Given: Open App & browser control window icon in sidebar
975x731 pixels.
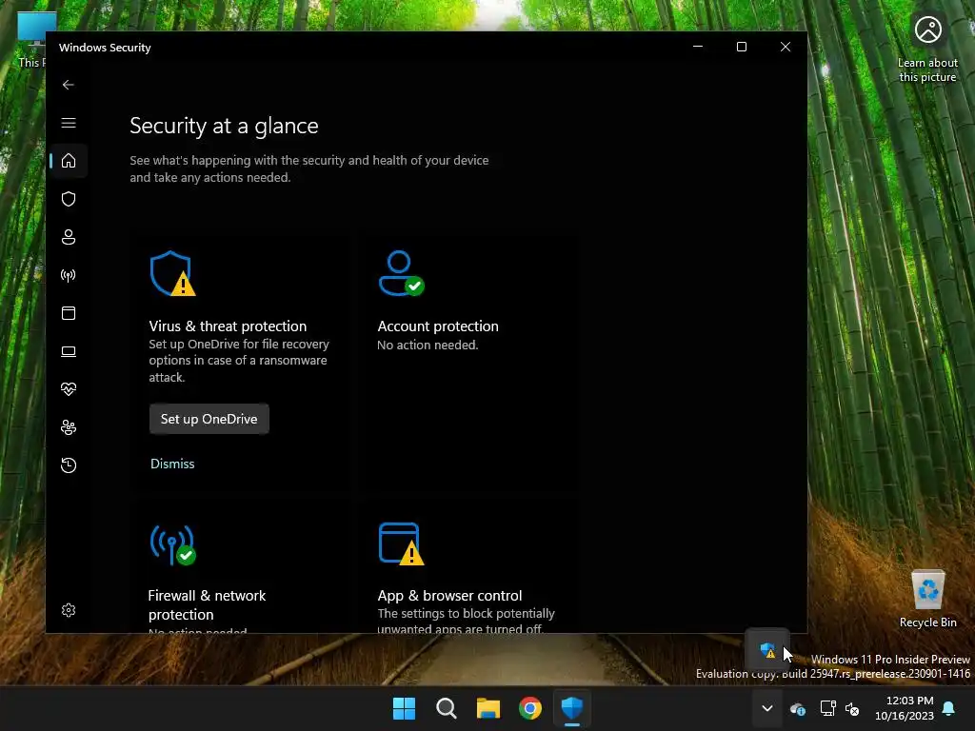Looking at the screenshot, I should pyautogui.click(x=69, y=313).
